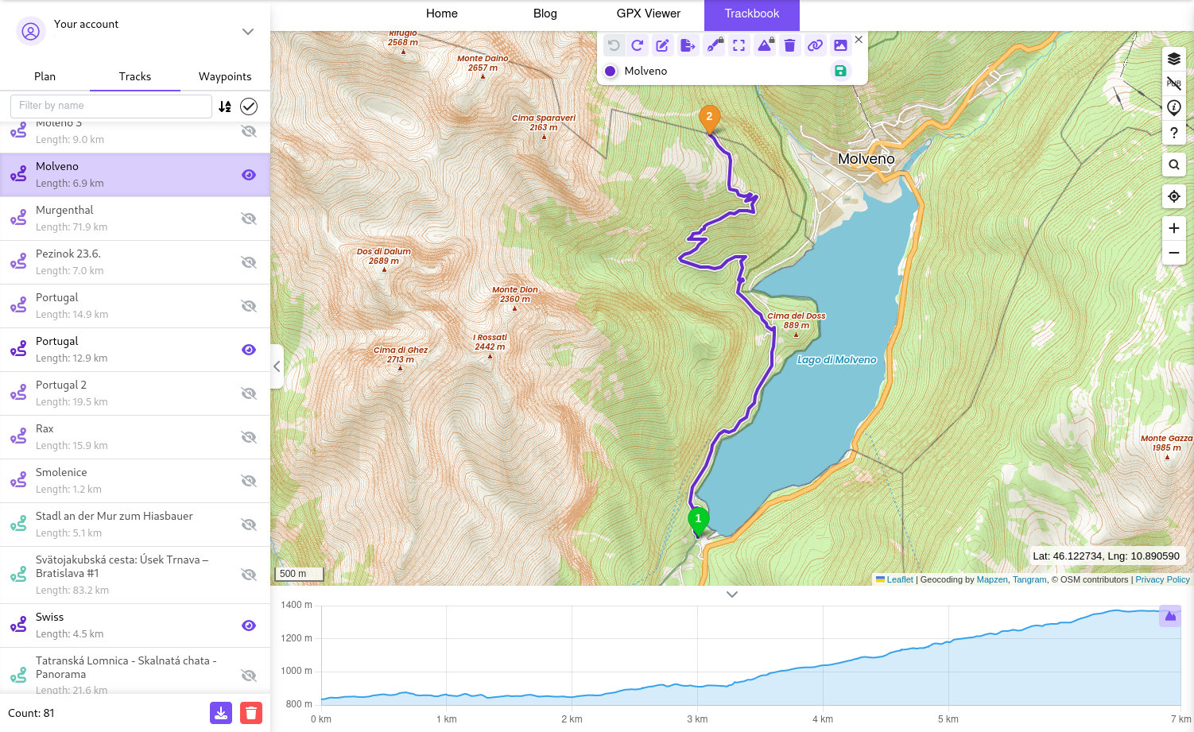The image size is (1194, 732).
Task: Open the map search tool
Action: 1173,165
